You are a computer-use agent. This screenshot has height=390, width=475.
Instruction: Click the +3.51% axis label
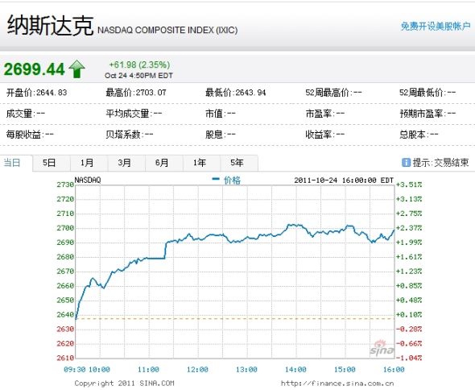[409, 185]
